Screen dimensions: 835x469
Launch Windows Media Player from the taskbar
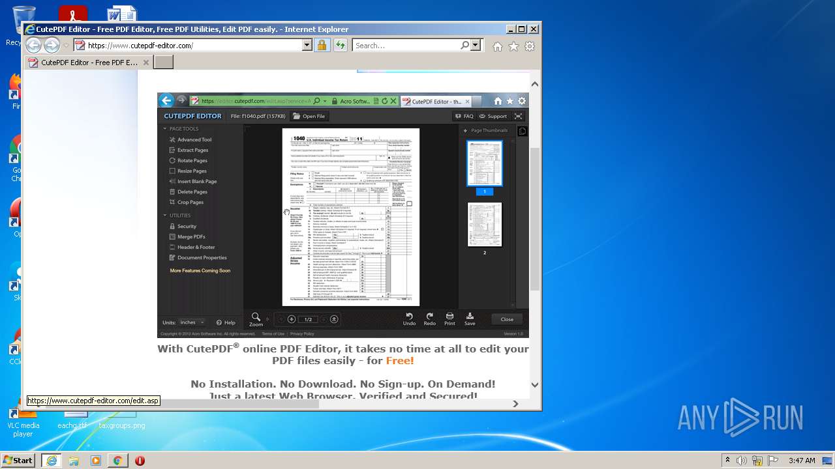pos(96,461)
